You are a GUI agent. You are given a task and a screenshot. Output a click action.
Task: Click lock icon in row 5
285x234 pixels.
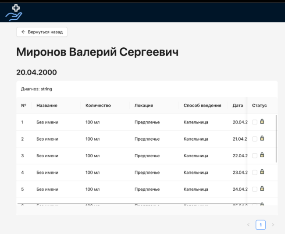262,188
